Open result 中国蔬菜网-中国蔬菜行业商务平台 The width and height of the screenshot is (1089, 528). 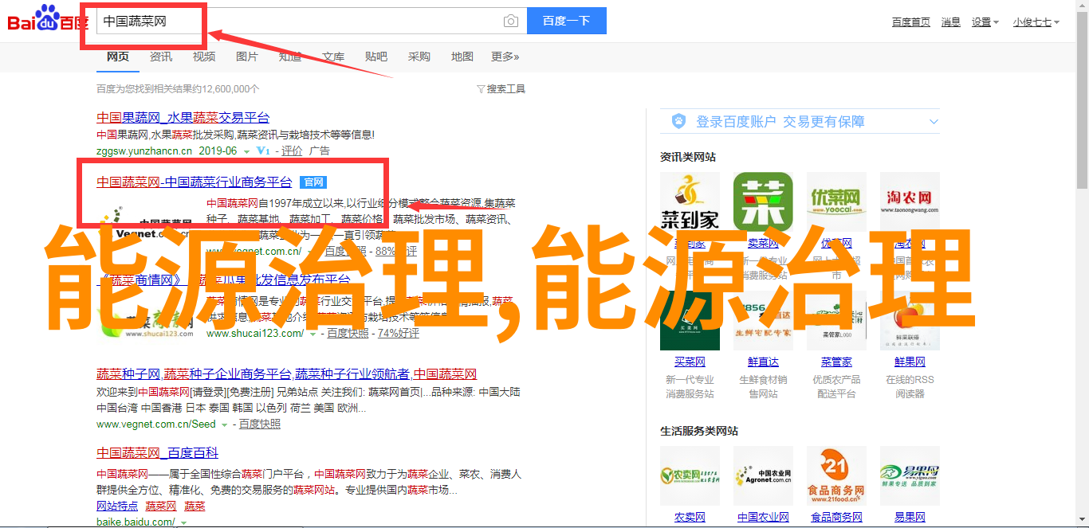(x=195, y=182)
